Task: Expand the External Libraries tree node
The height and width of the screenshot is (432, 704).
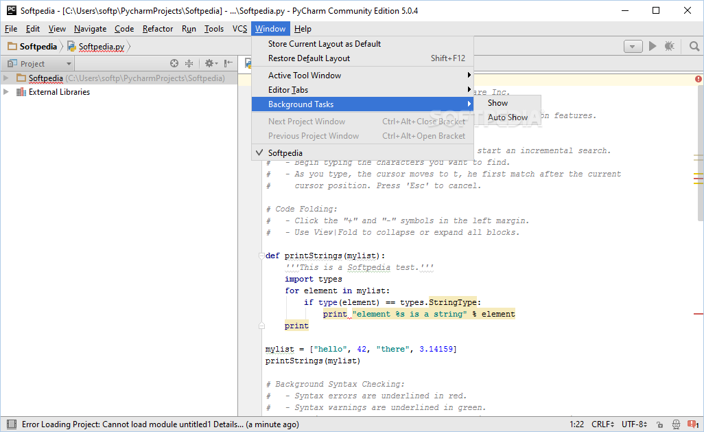Action: [6, 92]
